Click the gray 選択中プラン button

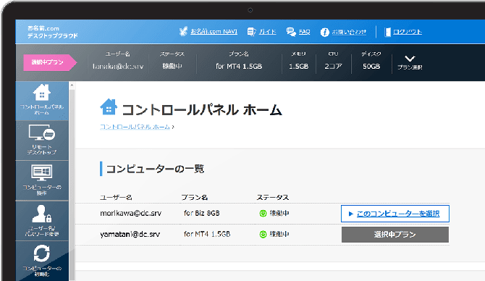[395, 235]
